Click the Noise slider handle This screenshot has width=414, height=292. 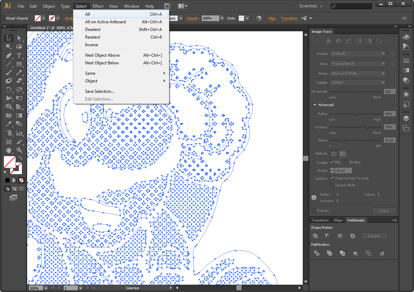[343, 140]
